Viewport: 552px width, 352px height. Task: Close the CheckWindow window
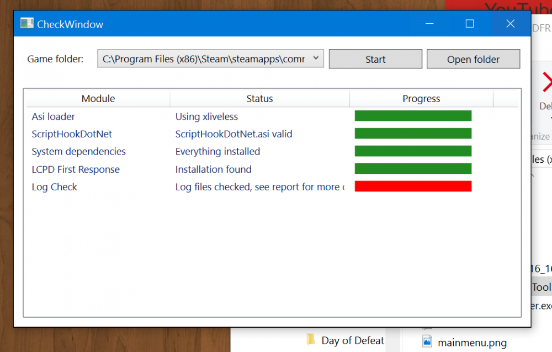511,24
